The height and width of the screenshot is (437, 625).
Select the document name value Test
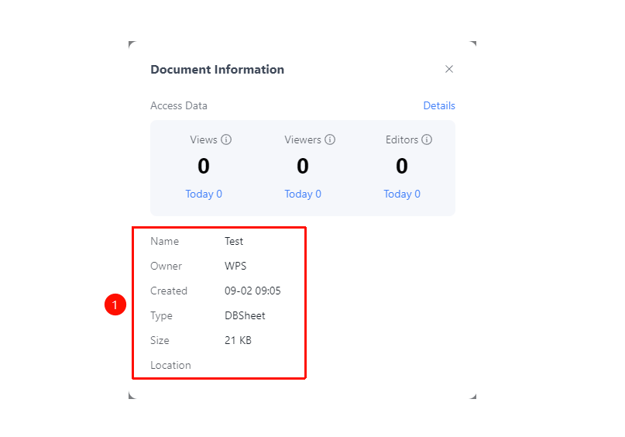click(234, 241)
